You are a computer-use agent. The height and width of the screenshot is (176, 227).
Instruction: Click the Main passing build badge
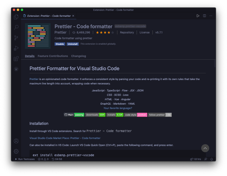tap(74, 115)
